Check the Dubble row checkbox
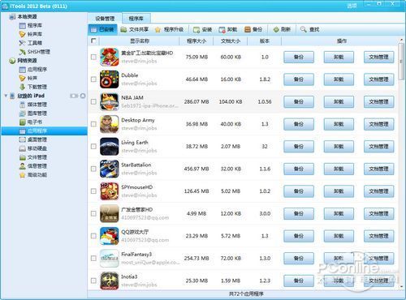Image resolution: width=406 pixels, height=300 pixels. (x=93, y=79)
